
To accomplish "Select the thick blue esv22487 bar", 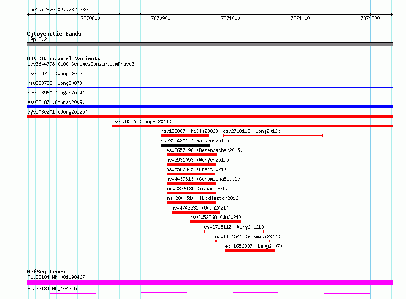I will [210, 107].
